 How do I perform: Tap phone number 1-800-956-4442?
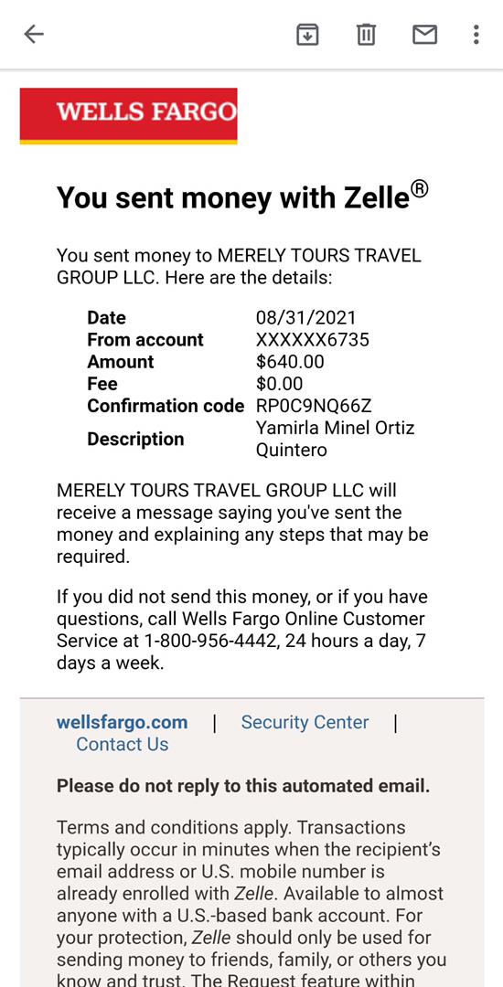point(211,641)
